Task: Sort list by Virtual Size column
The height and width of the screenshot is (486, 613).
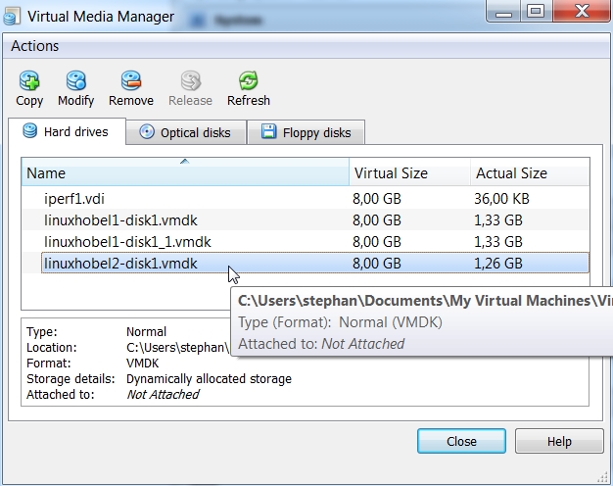Action: coord(409,173)
